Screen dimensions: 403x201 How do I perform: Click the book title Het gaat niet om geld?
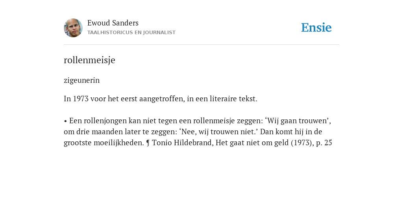point(252,143)
